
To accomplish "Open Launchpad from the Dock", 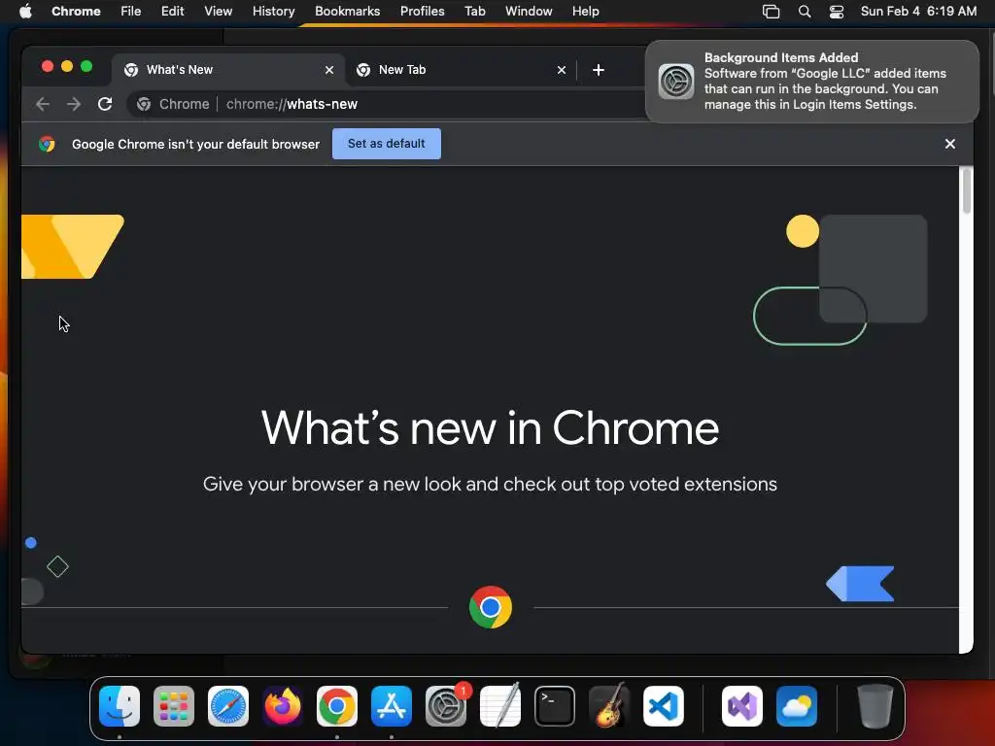I will [174, 706].
